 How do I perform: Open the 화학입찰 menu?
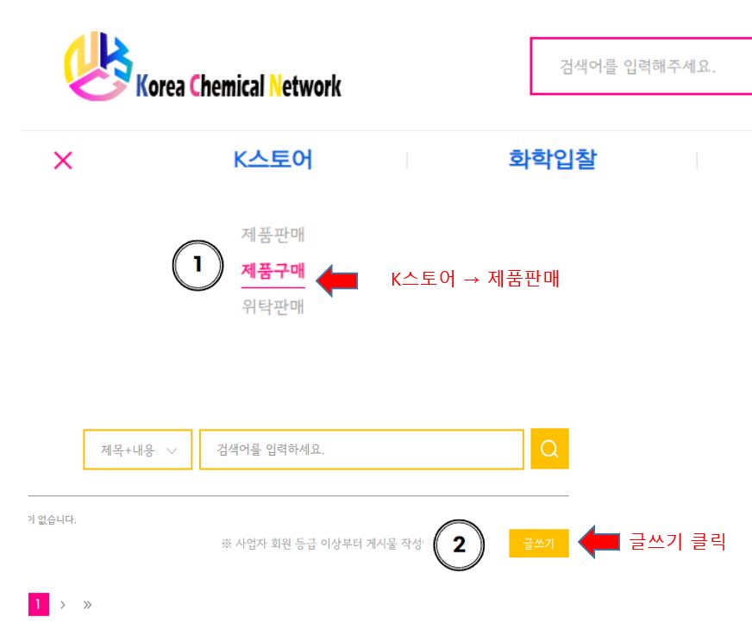click(552, 160)
